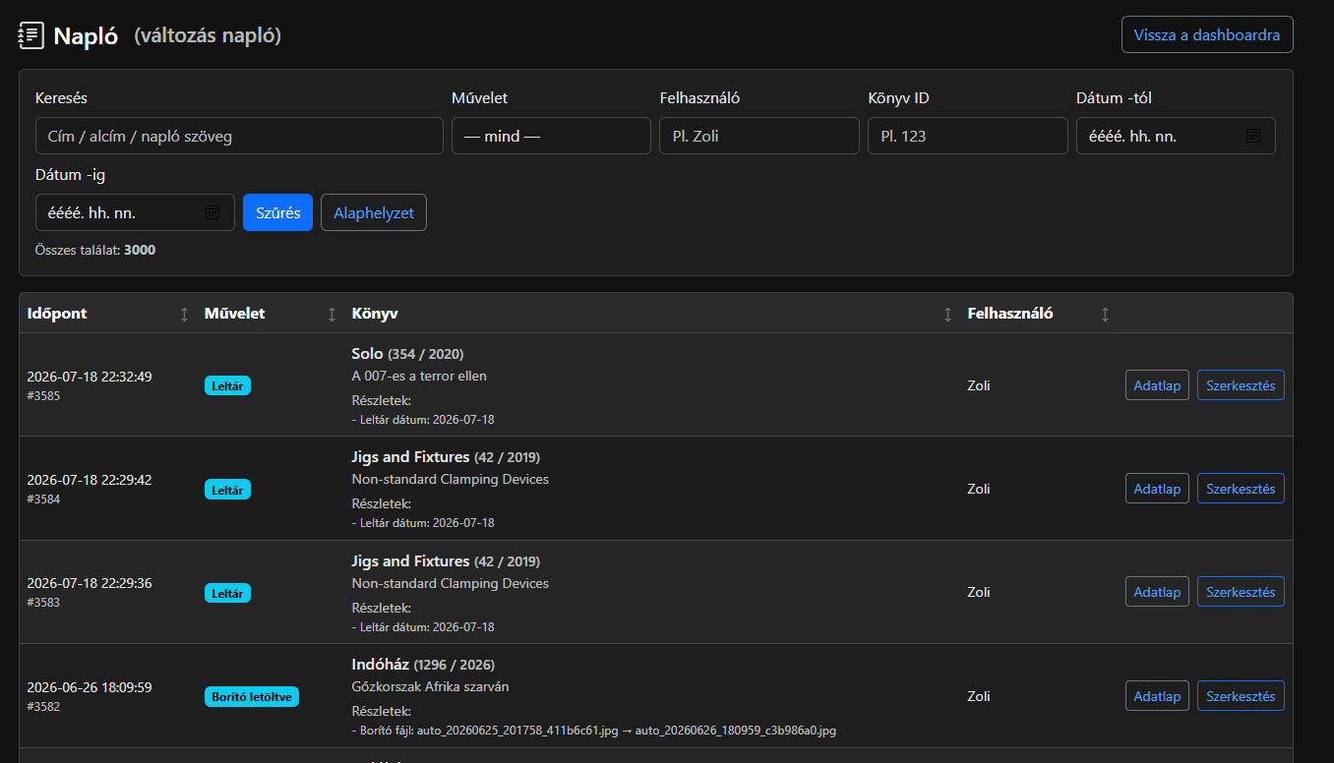Click timestamp 2026-07-18 22:29:36
The width and height of the screenshot is (1334, 763).
pos(90,583)
